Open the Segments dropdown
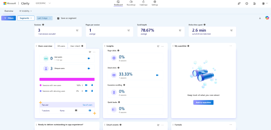Image resolution: width=271 pixels, height=130 pixels. pyautogui.click(x=26, y=18)
